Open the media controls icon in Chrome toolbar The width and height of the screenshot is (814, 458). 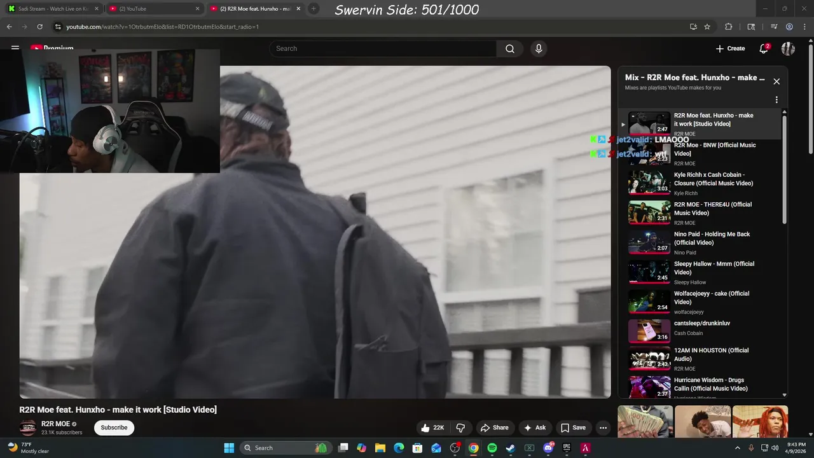pyautogui.click(x=774, y=27)
